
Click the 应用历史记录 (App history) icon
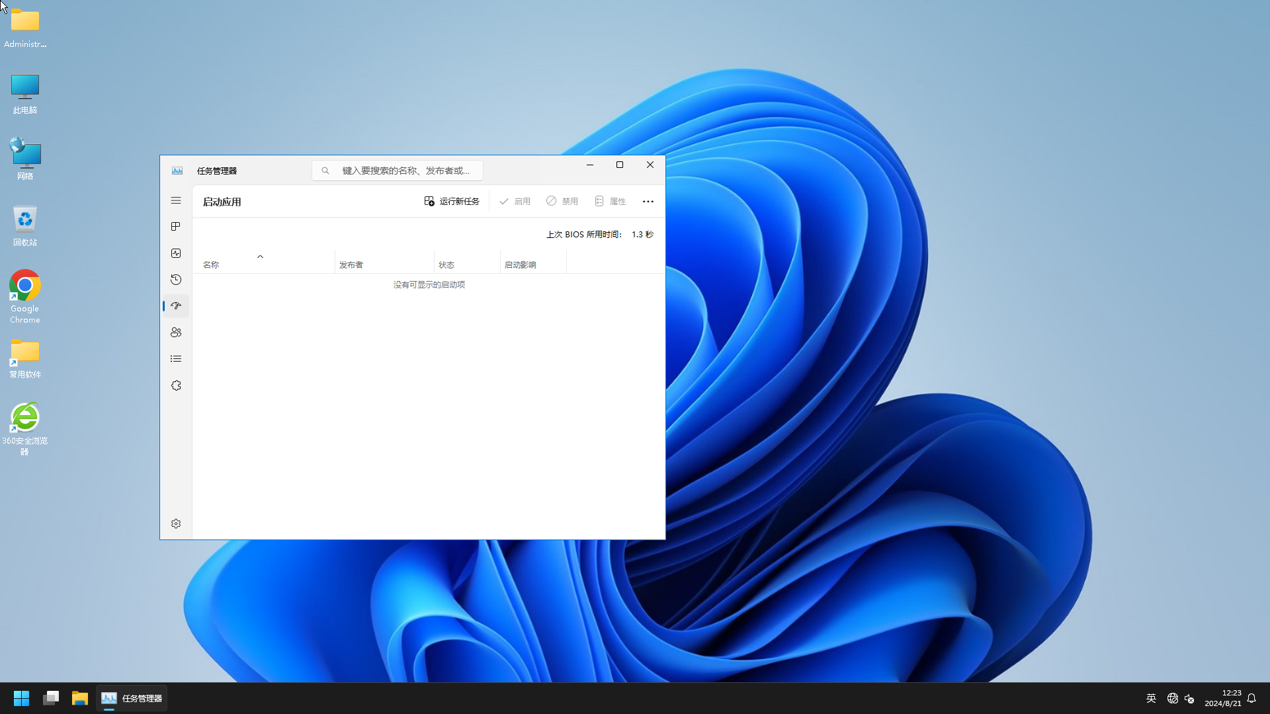176,279
